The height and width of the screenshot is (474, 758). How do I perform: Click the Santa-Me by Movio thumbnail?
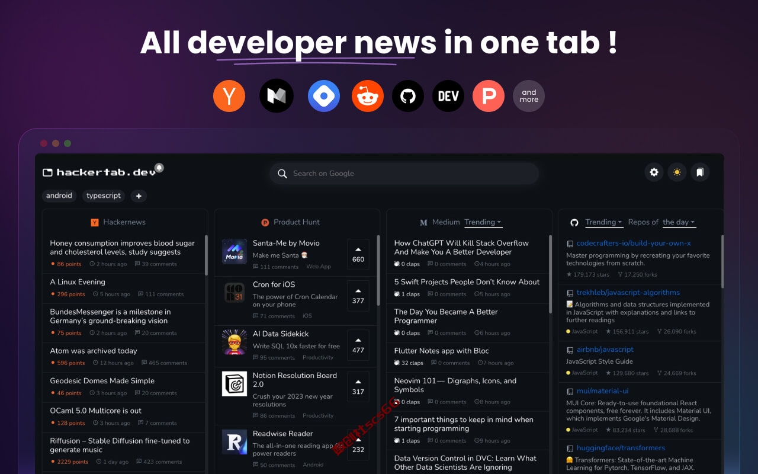click(x=235, y=251)
